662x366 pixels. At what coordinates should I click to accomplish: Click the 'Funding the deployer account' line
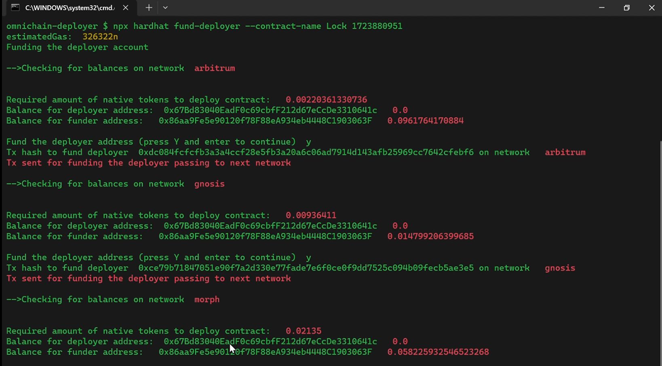point(77,47)
